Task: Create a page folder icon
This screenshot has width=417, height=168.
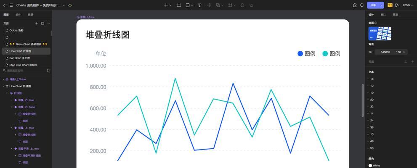Action: (42, 24)
